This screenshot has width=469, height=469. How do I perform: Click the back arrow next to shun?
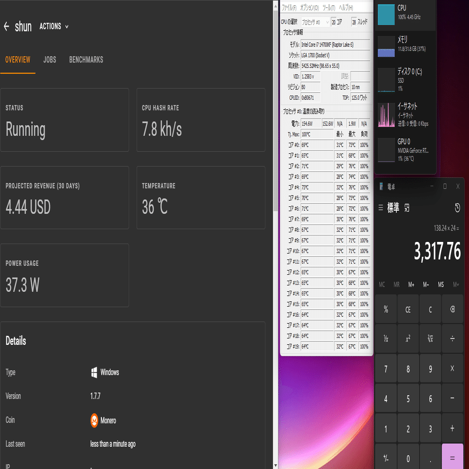[x=6, y=26]
